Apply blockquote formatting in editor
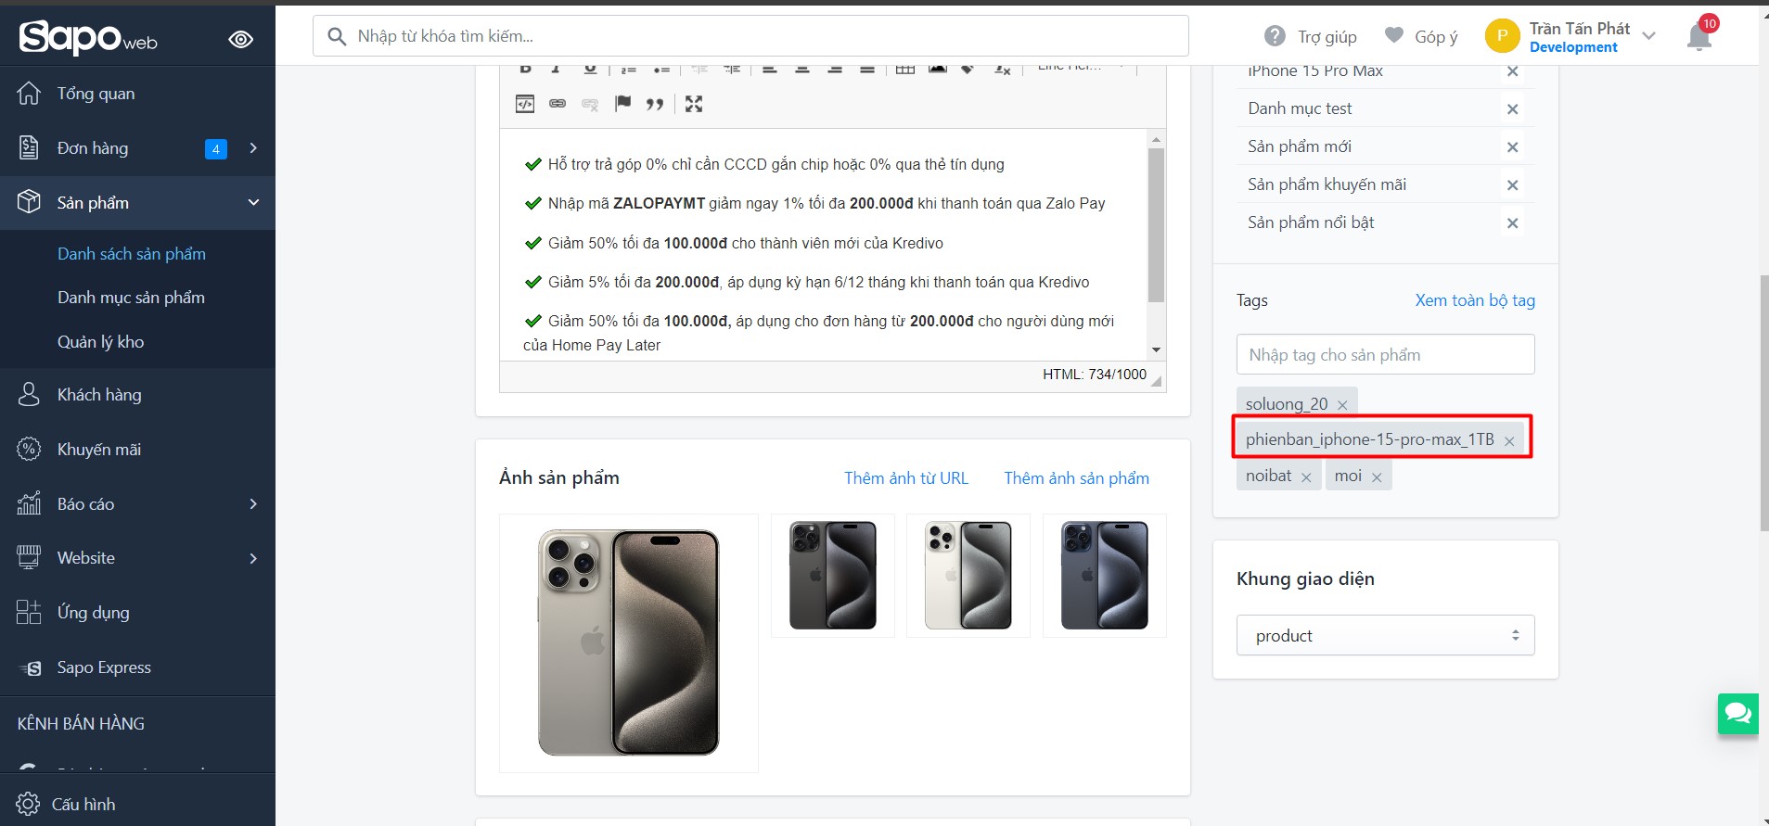The image size is (1769, 826). click(x=655, y=104)
